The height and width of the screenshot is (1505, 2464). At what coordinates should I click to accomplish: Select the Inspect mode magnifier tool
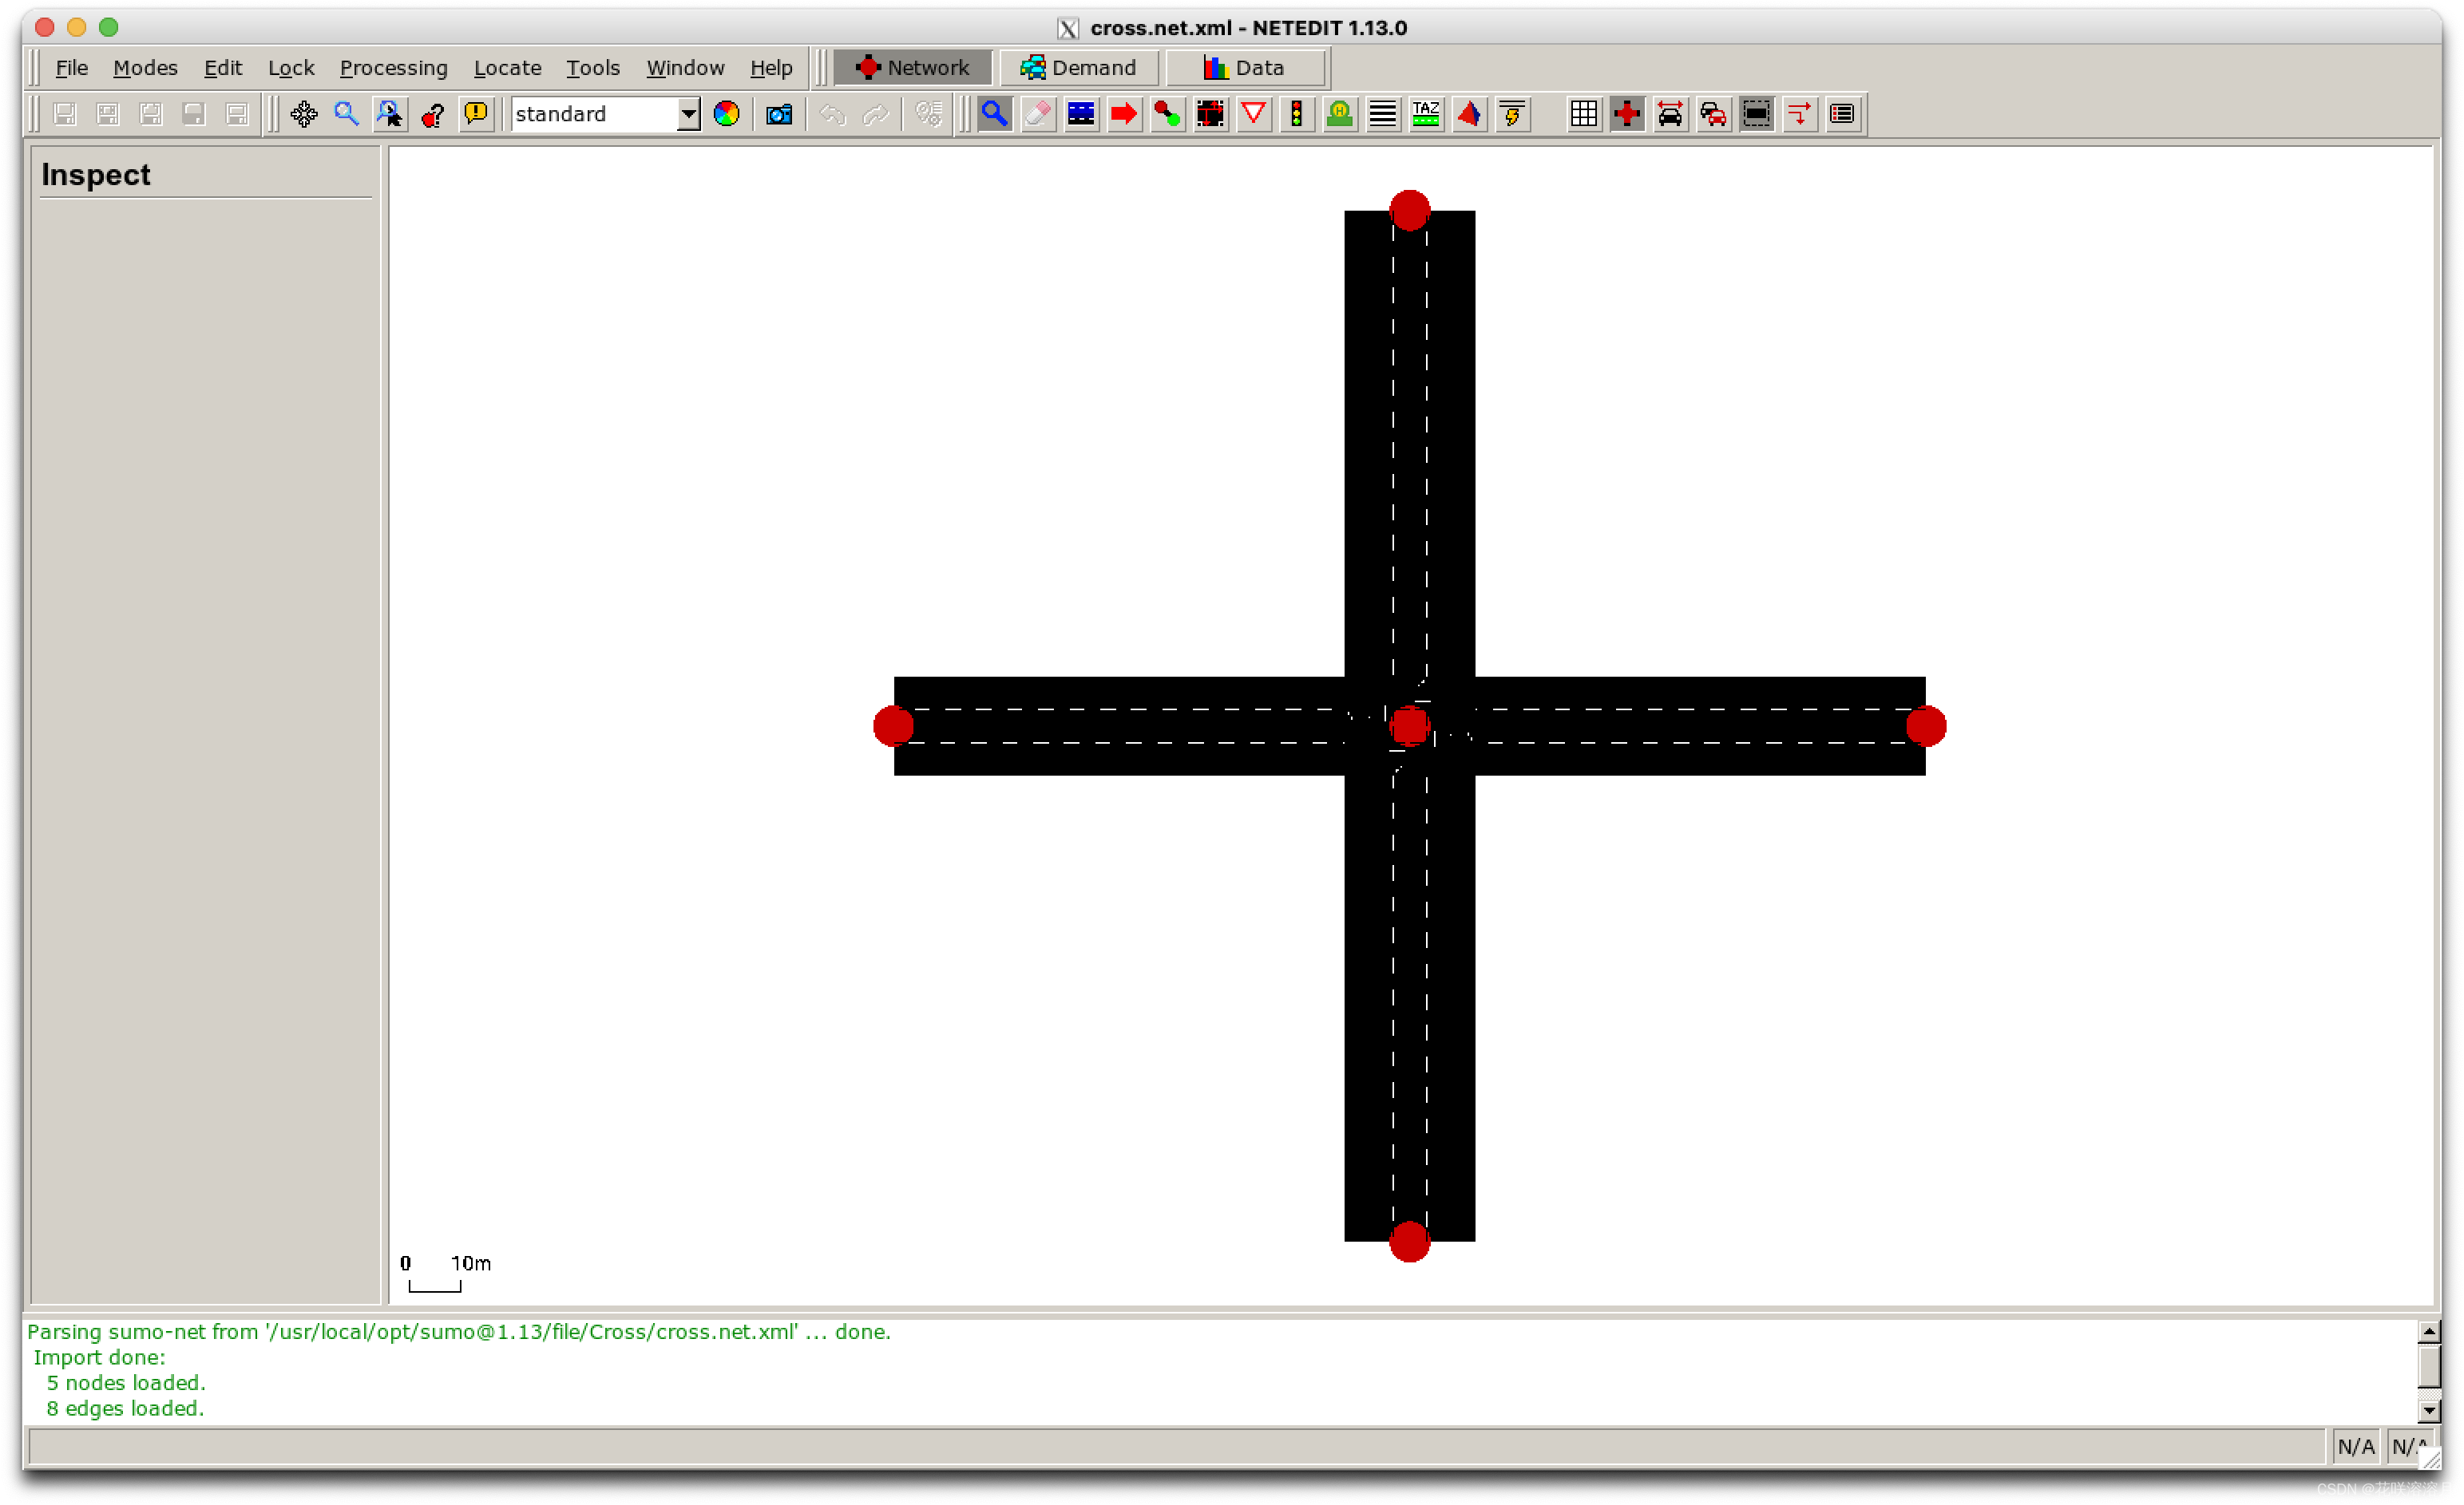point(994,114)
